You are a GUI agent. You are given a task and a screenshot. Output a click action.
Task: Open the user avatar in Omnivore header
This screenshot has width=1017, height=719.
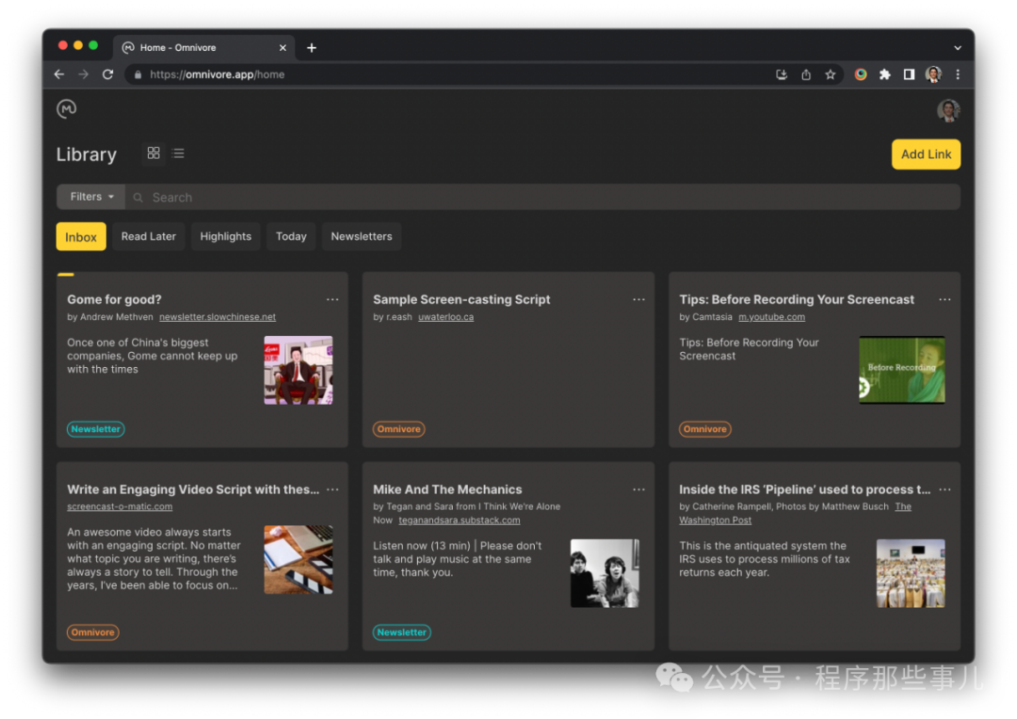947,110
